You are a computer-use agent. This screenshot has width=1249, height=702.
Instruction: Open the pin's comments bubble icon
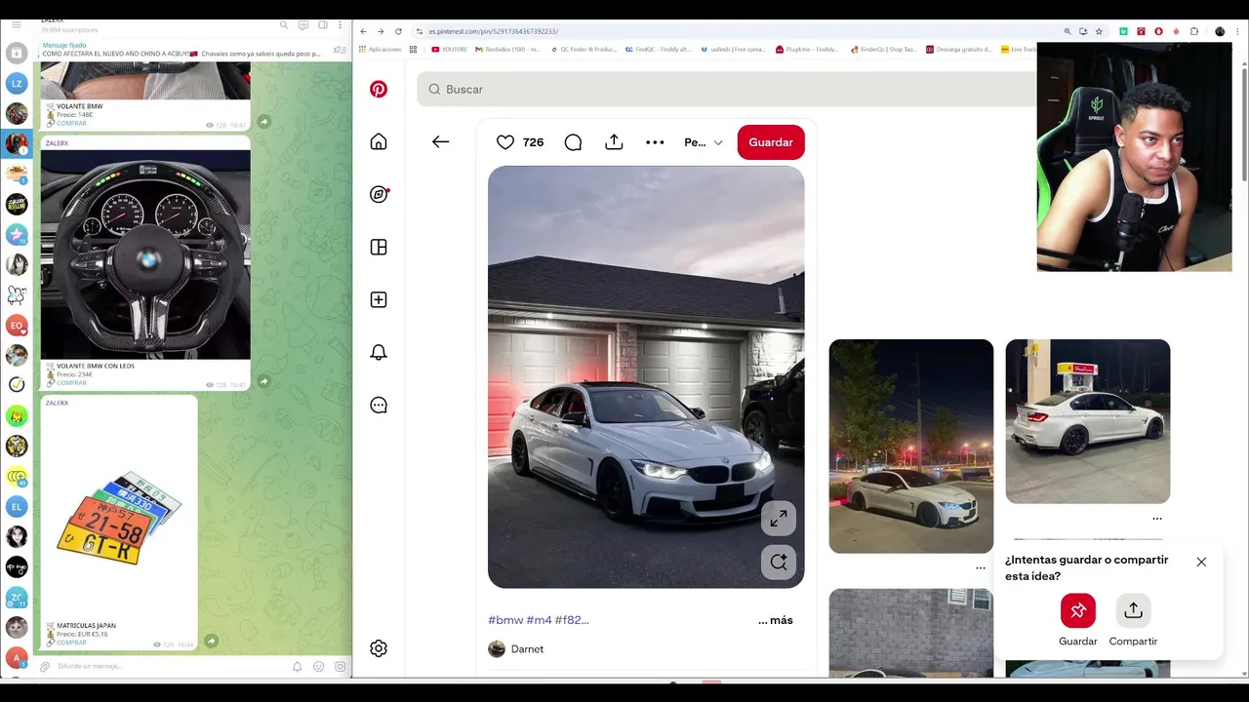573,142
